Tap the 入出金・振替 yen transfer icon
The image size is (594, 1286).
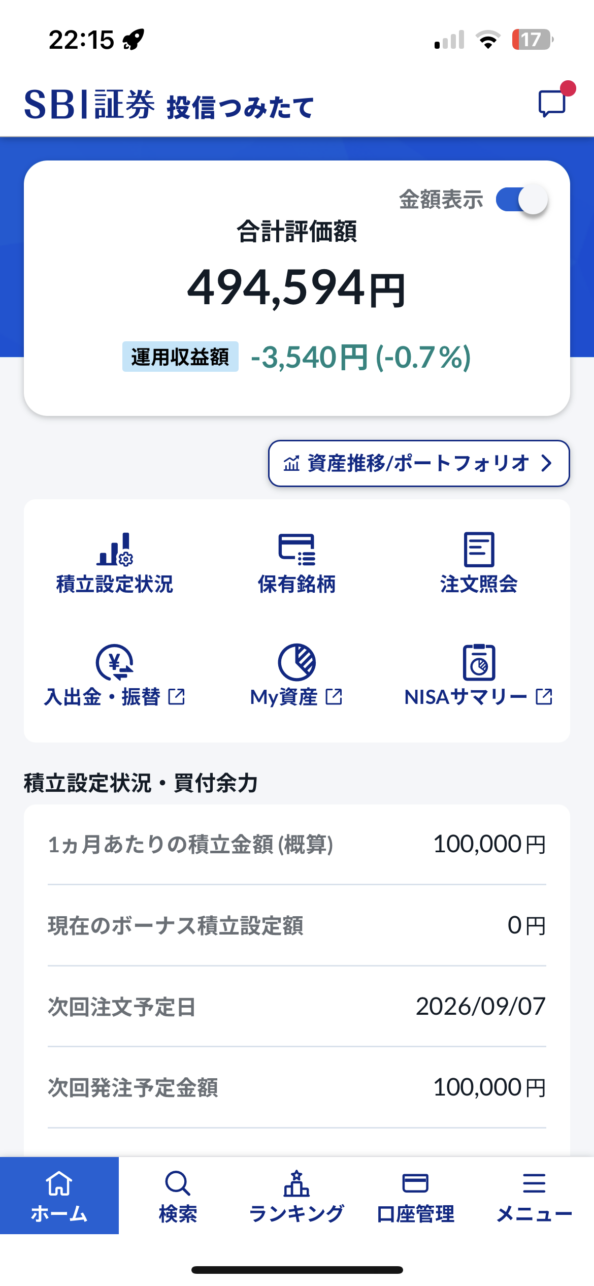[x=115, y=662]
